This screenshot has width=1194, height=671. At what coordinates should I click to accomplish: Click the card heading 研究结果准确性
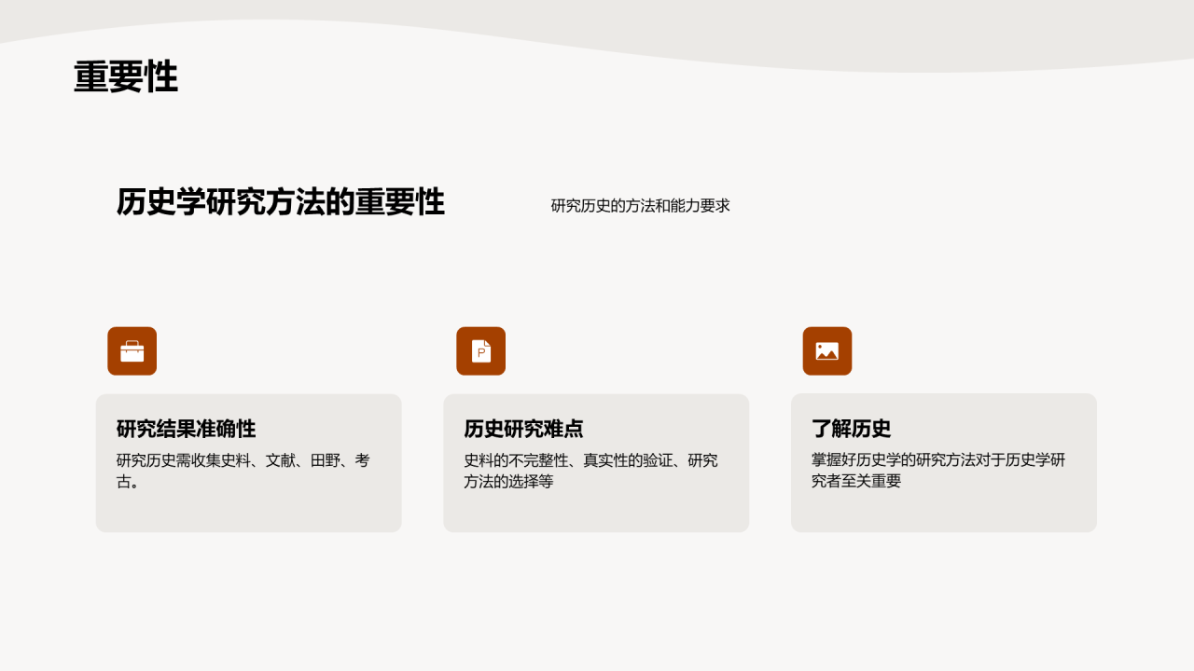[x=186, y=429]
